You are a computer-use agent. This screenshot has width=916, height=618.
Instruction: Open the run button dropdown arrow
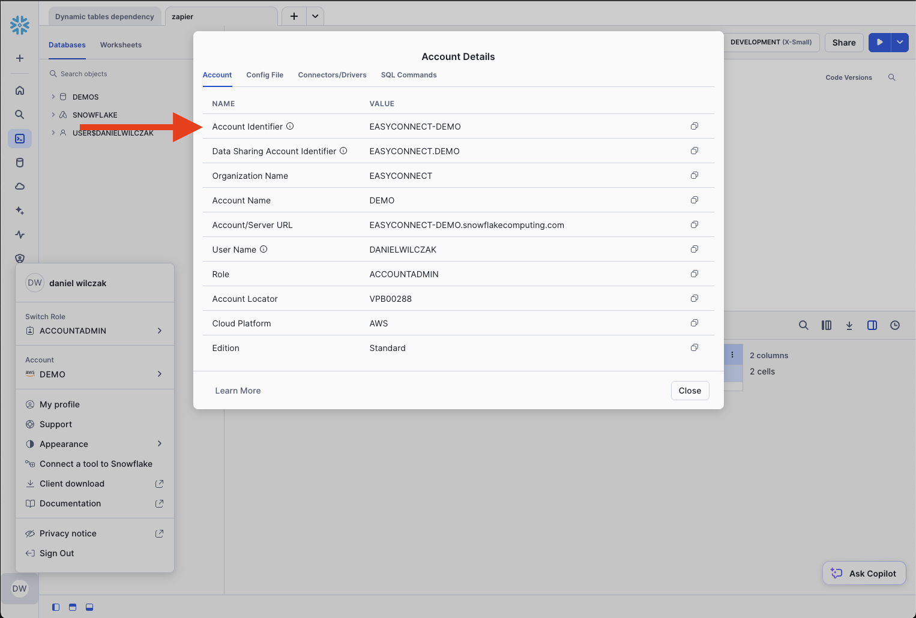(900, 42)
